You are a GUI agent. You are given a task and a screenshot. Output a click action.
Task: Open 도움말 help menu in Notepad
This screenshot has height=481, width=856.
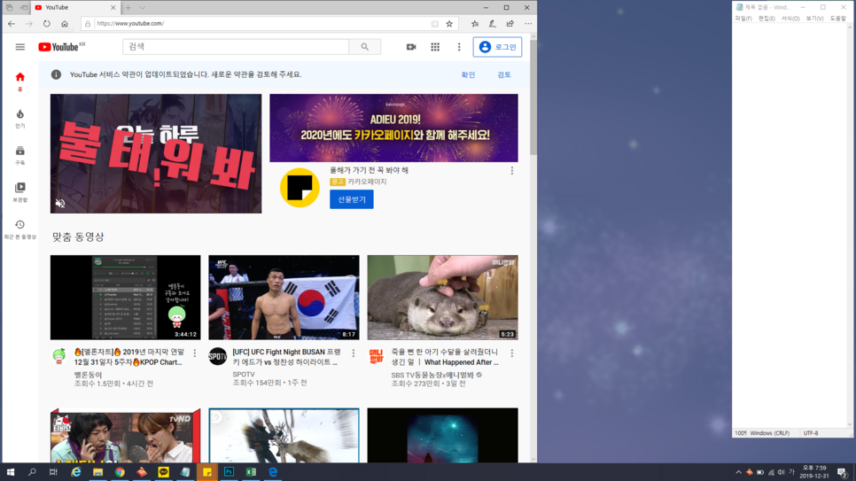838,19
